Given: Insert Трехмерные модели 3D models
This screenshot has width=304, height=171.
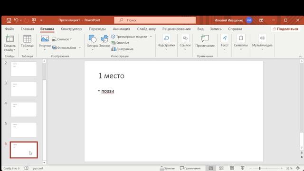Looking at the screenshot, I should coord(129,37).
